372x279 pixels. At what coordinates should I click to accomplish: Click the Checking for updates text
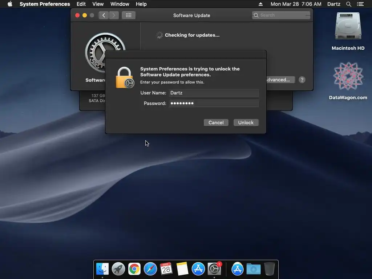coord(192,35)
